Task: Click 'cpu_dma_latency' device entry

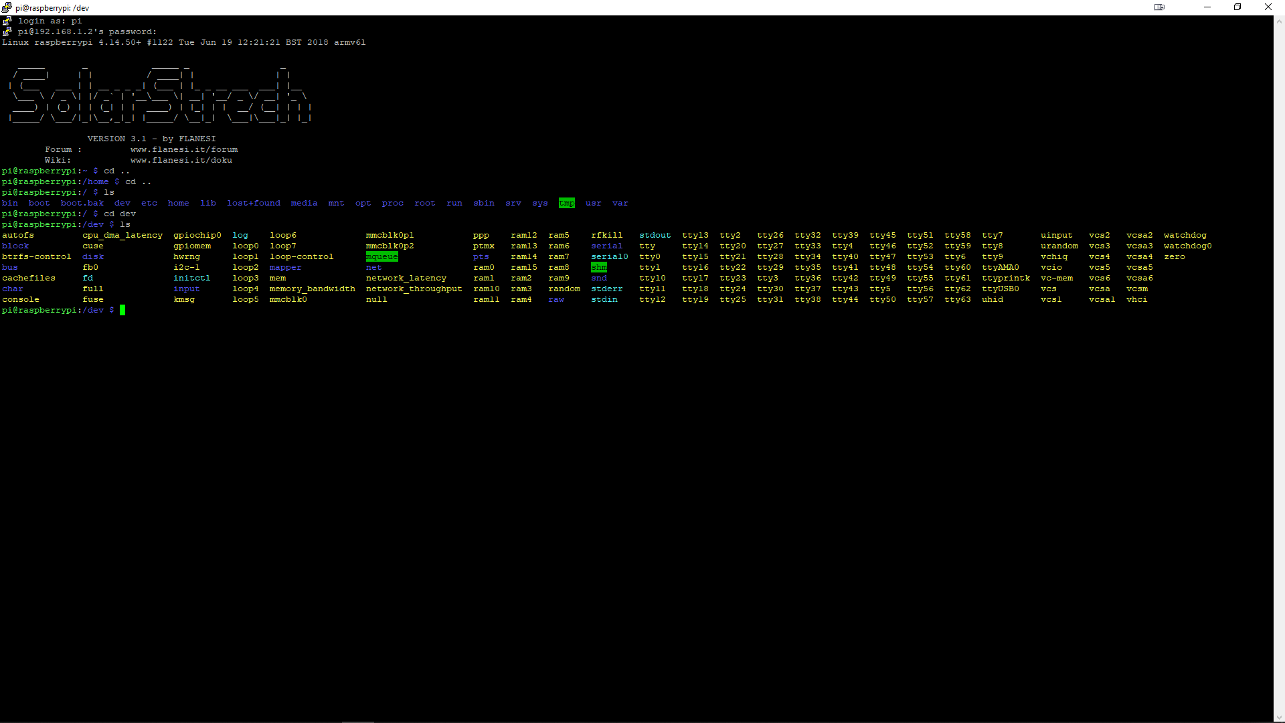Action: (x=122, y=235)
